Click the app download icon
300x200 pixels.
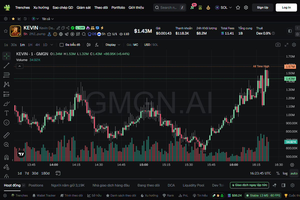click(200, 7)
